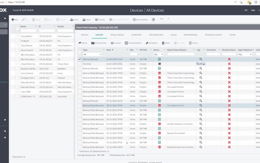
Task: Click the Restore arrow icon in History
Action: (x=80, y=43)
